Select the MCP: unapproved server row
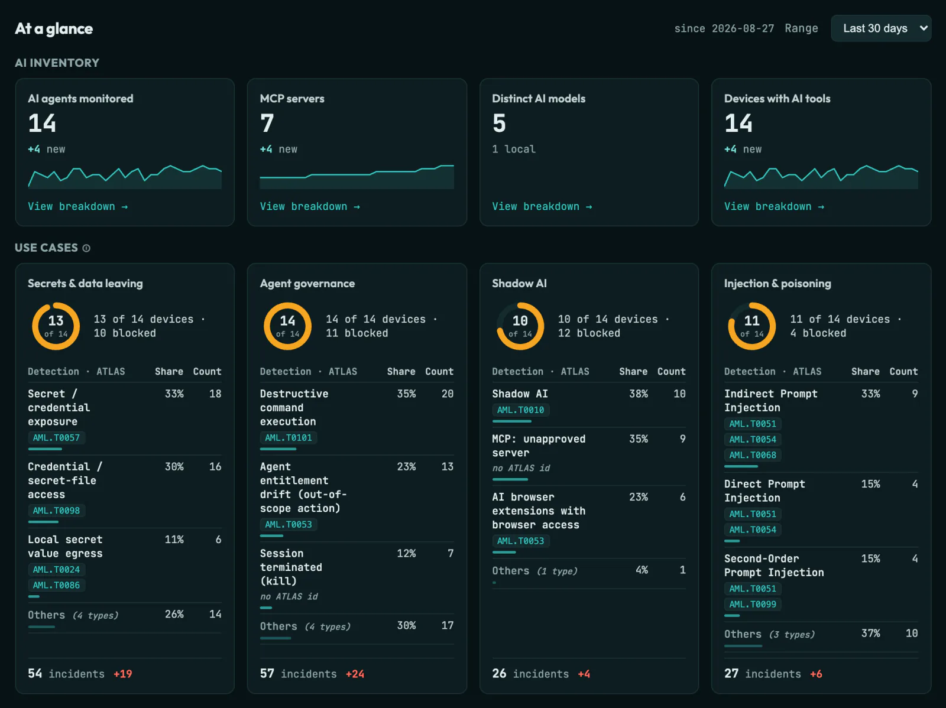 click(589, 456)
